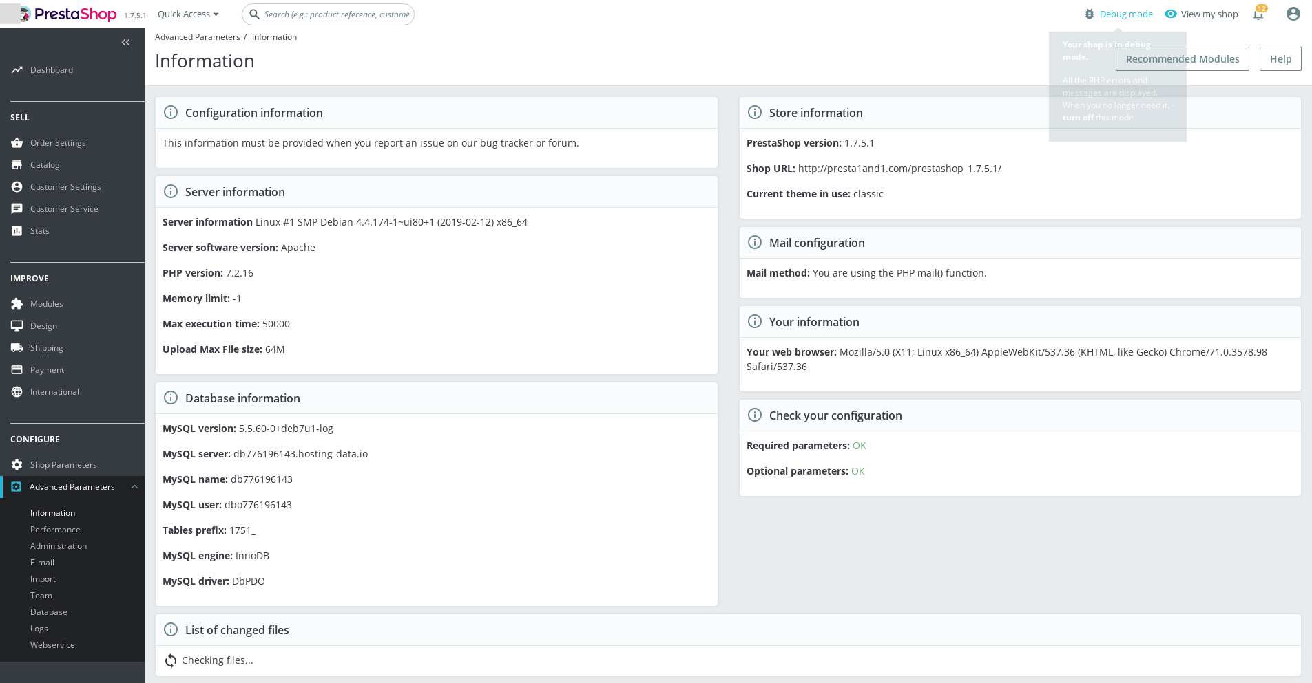
Task: Follow the Advanced Parameters breadcrumb link
Action: [x=197, y=36]
